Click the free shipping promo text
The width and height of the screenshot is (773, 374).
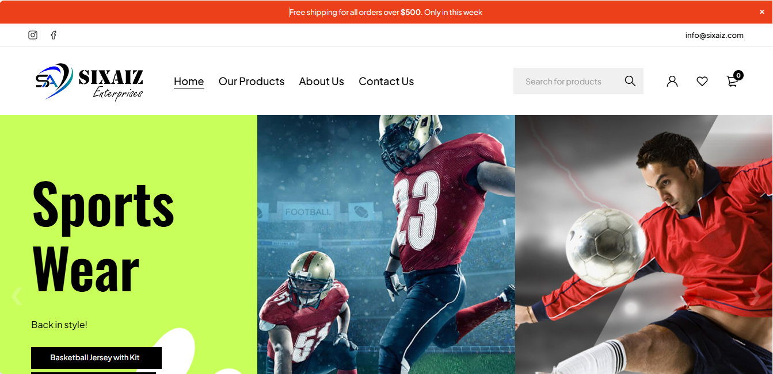coord(386,12)
